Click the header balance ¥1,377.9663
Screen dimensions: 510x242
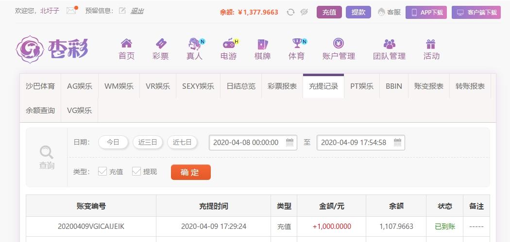(x=258, y=12)
